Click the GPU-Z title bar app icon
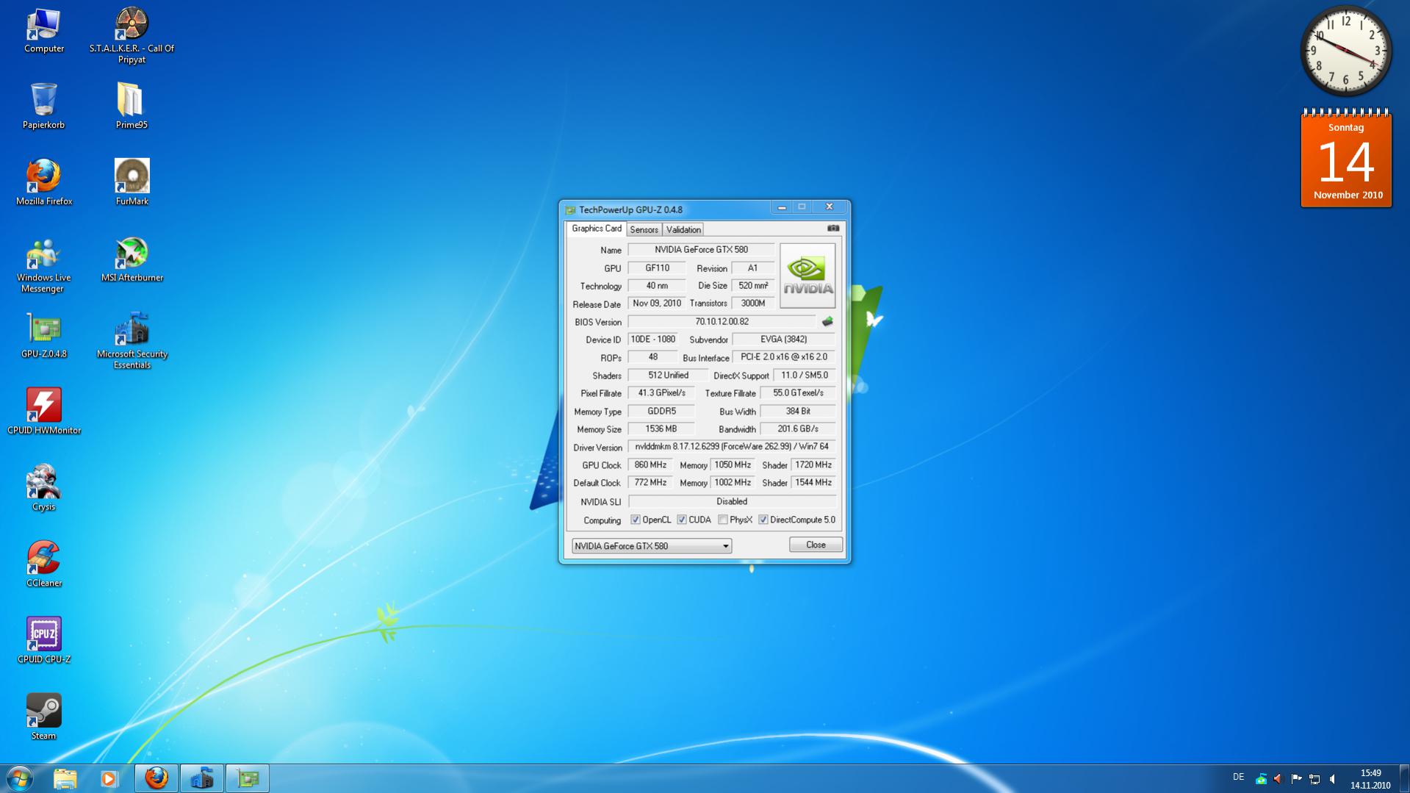The height and width of the screenshot is (793, 1410). click(570, 210)
